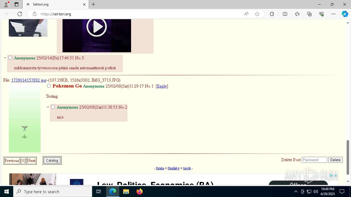Click the taskbar search box
Image resolution: width=351 pixels, height=197 pixels.
[x=53, y=192]
